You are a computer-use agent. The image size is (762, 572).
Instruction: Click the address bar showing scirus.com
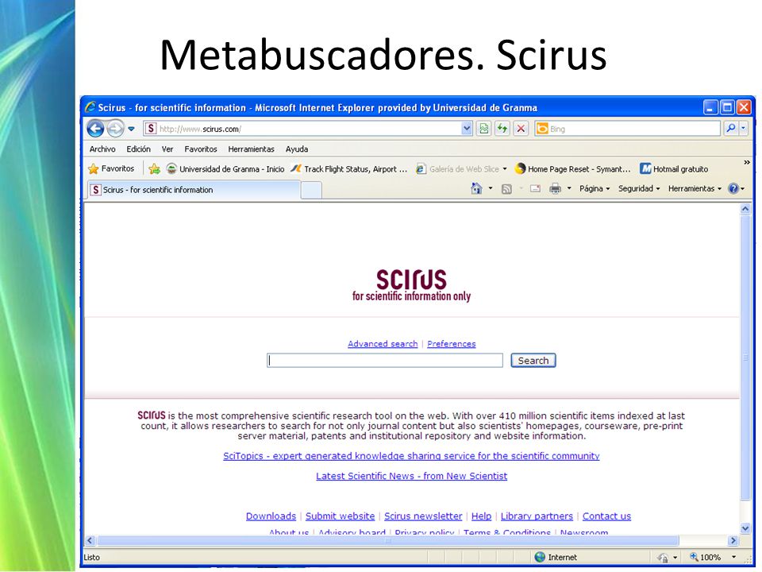pos(309,129)
